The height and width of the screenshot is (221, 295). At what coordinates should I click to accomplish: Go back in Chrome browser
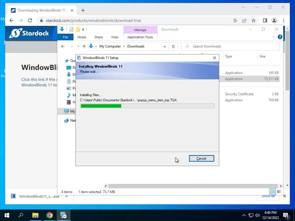(x=12, y=20)
